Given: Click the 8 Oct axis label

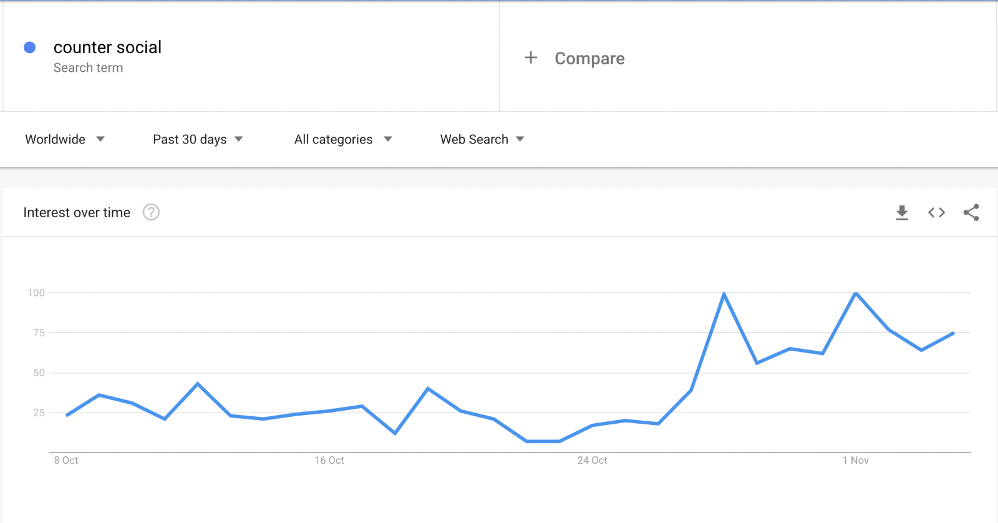Looking at the screenshot, I should (66, 461).
